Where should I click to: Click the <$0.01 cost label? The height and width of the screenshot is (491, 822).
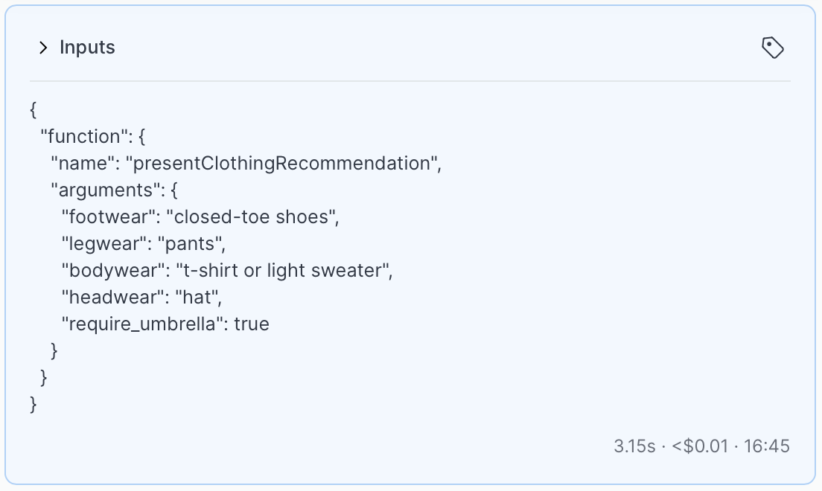pyautogui.click(x=700, y=446)
